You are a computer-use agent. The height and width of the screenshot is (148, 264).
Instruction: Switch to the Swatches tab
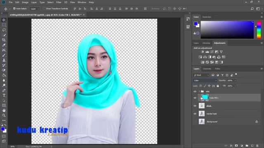pos(207,17)
